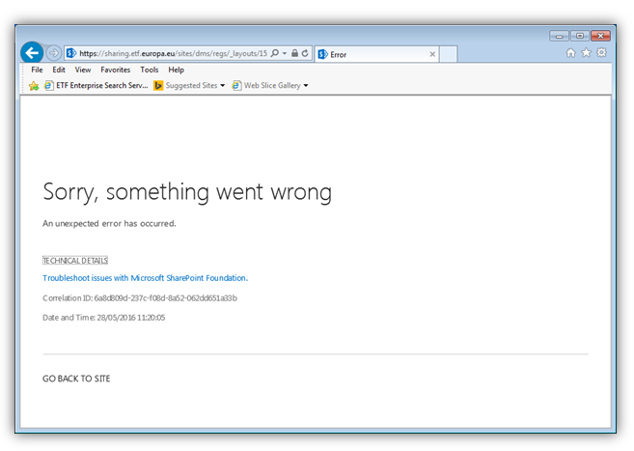
Task: Open the Home page icon
Action: (571, 53)
